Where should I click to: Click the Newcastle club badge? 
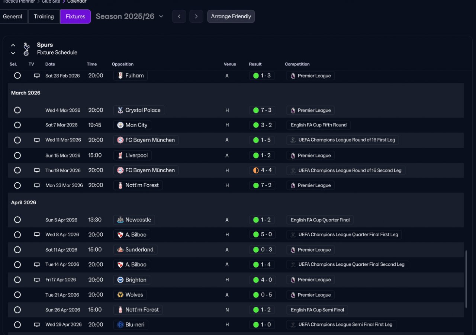pos(120,220)
